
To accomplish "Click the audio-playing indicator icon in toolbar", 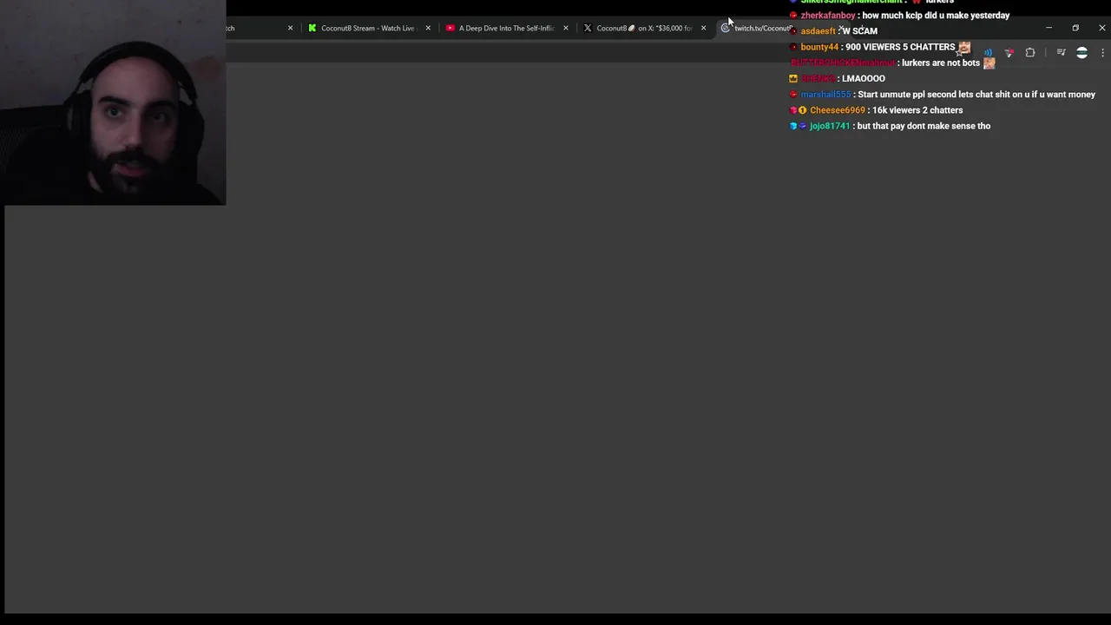I will pos(988,53).
